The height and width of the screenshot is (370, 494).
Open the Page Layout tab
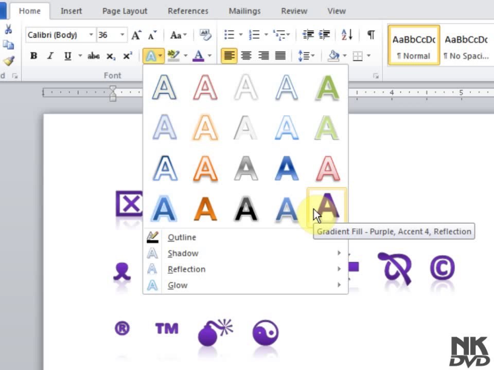(125, 11)
